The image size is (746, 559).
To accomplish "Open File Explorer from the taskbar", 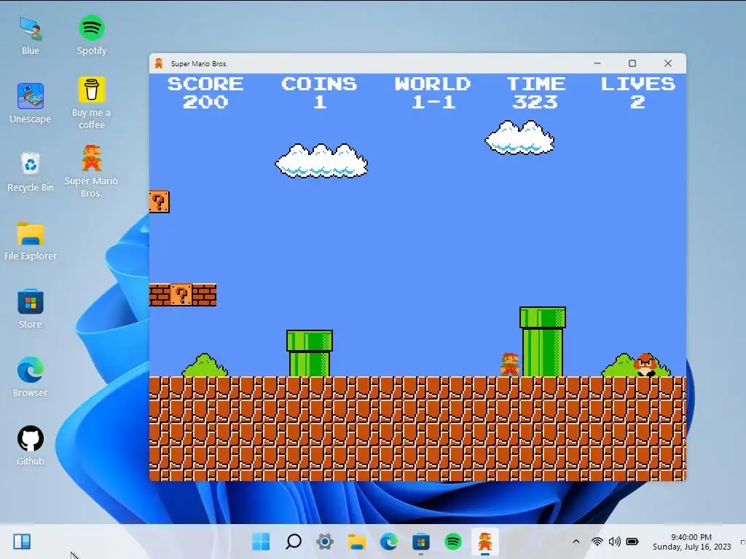I will [357, 542].
